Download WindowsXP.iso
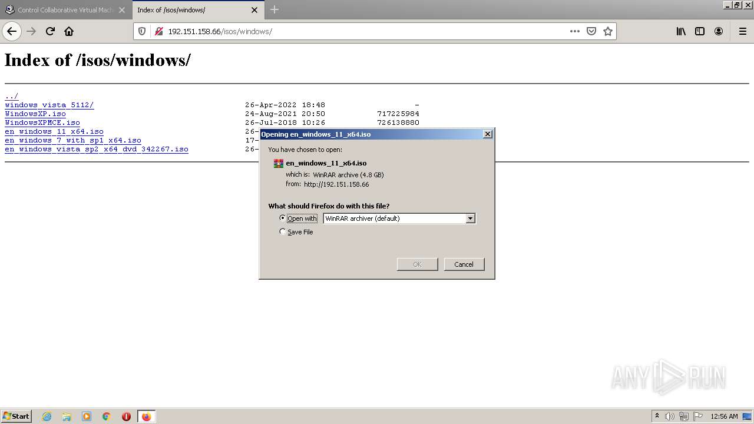 point(35,114)
